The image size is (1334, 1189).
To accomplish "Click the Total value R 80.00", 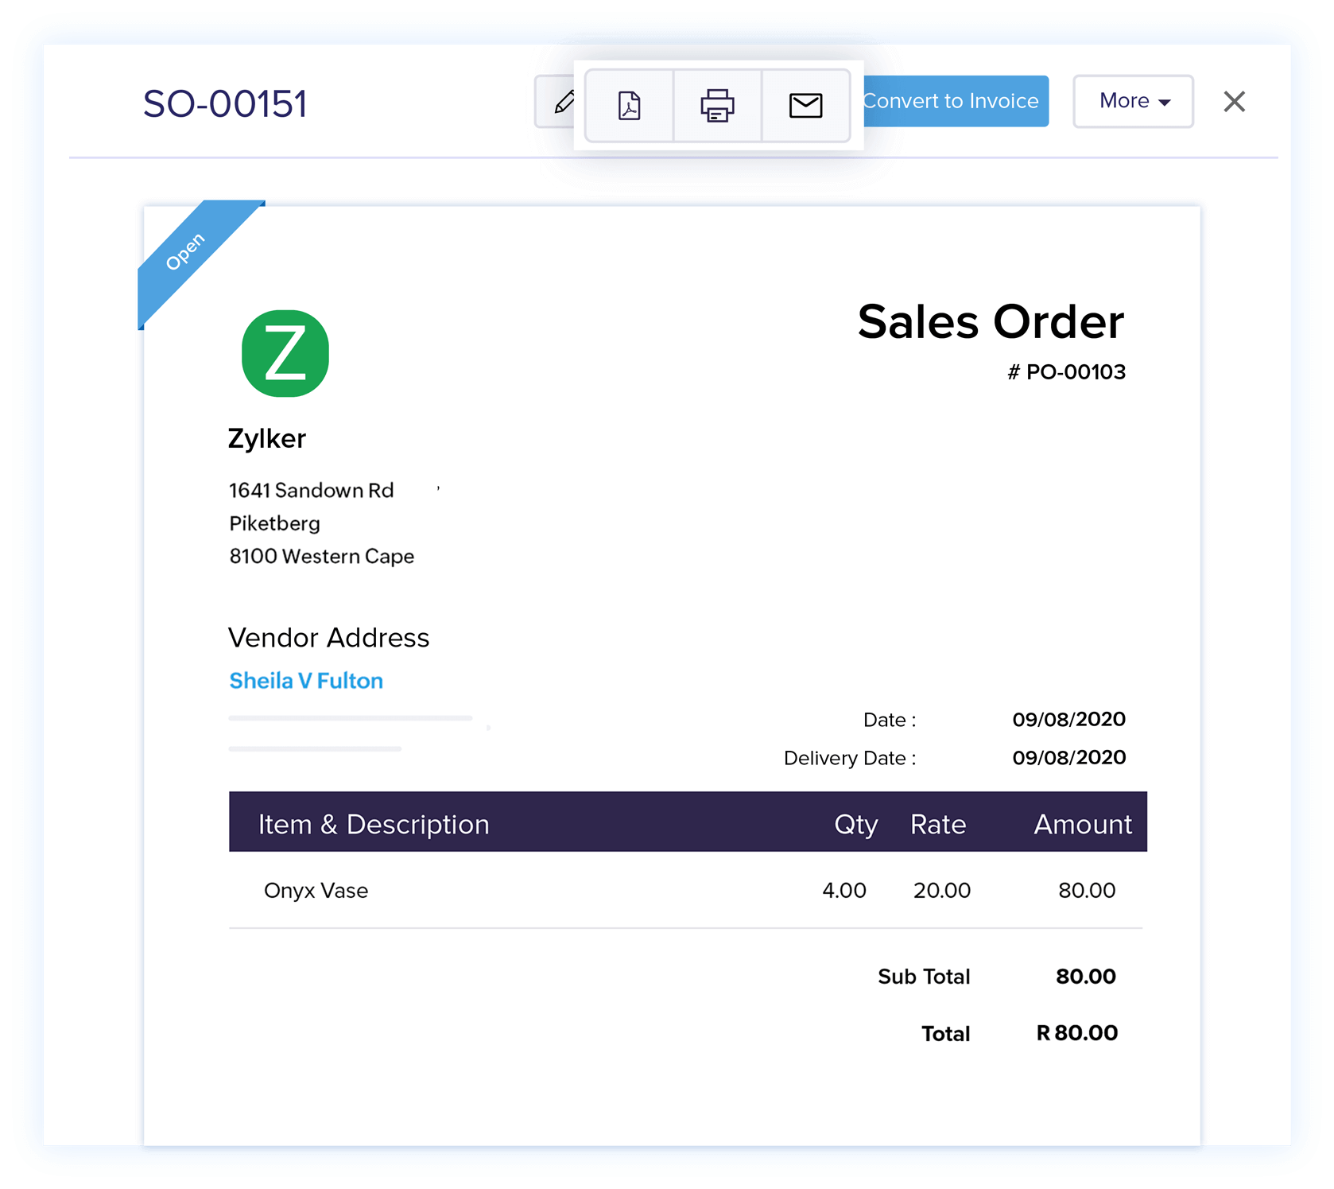I will (x=1076, y=1033).
